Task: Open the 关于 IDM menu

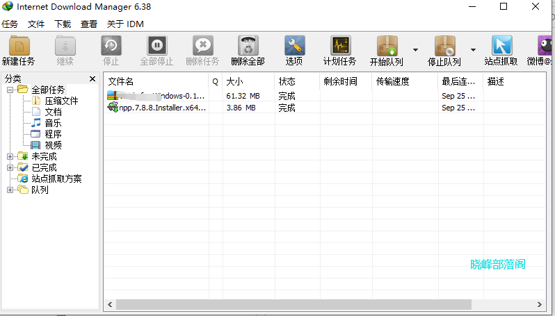Action: click(125, 24)
